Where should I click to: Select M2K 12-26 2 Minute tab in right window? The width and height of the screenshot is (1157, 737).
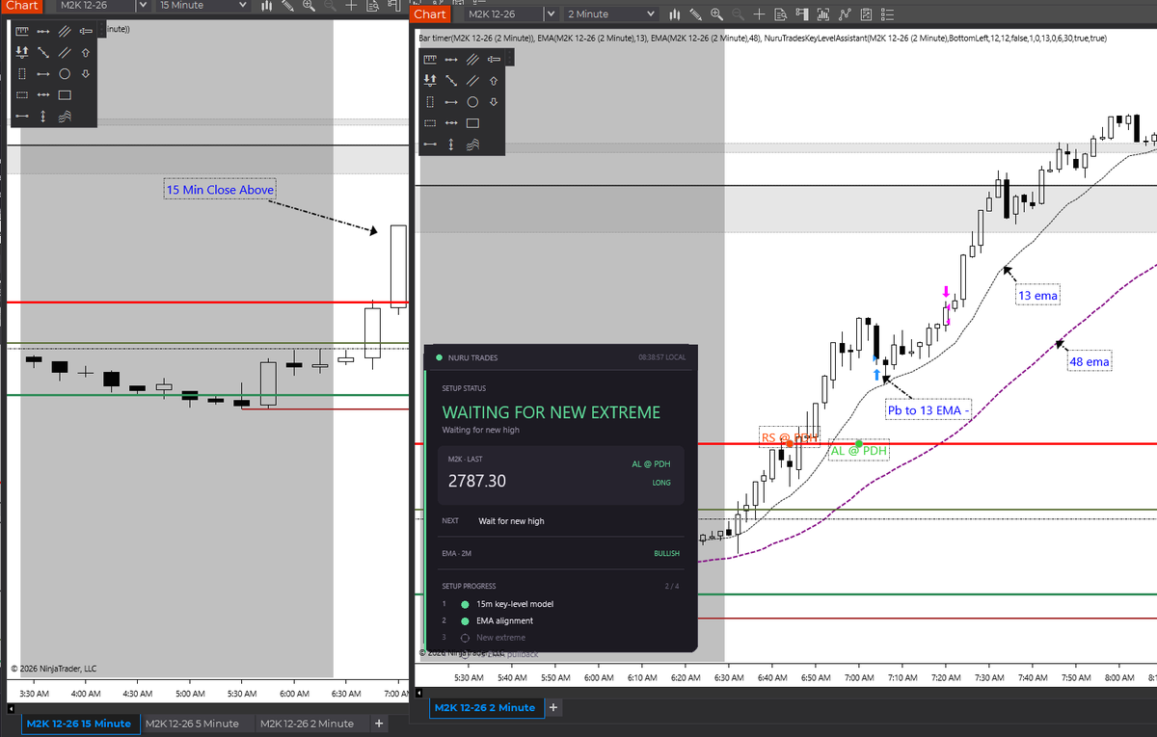tap(485, 708)
